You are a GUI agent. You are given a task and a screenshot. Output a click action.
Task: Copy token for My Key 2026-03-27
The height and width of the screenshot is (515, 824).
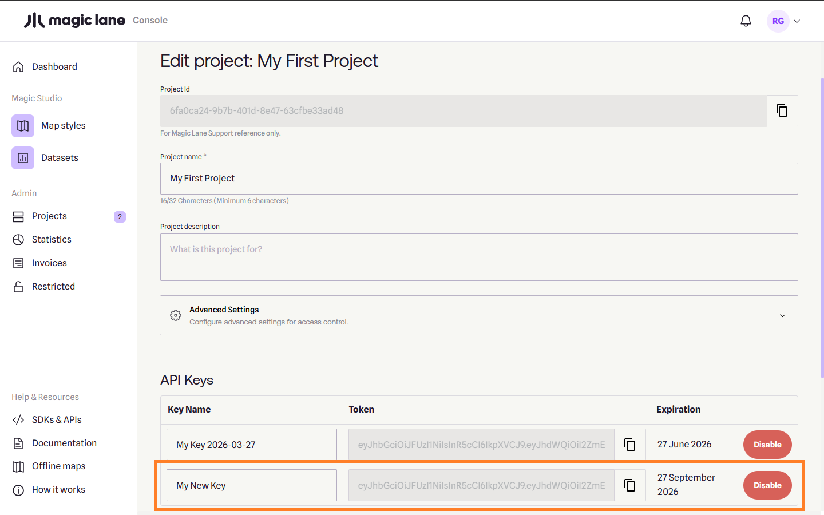pyautogui.click(x=629, y=445)
